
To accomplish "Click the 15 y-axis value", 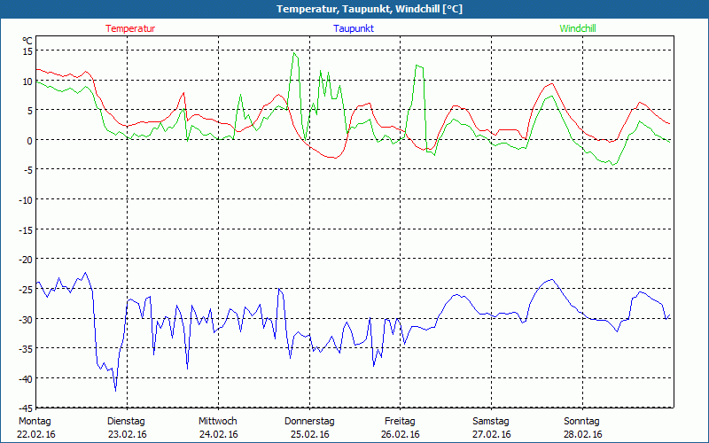I will coord(27,52).
